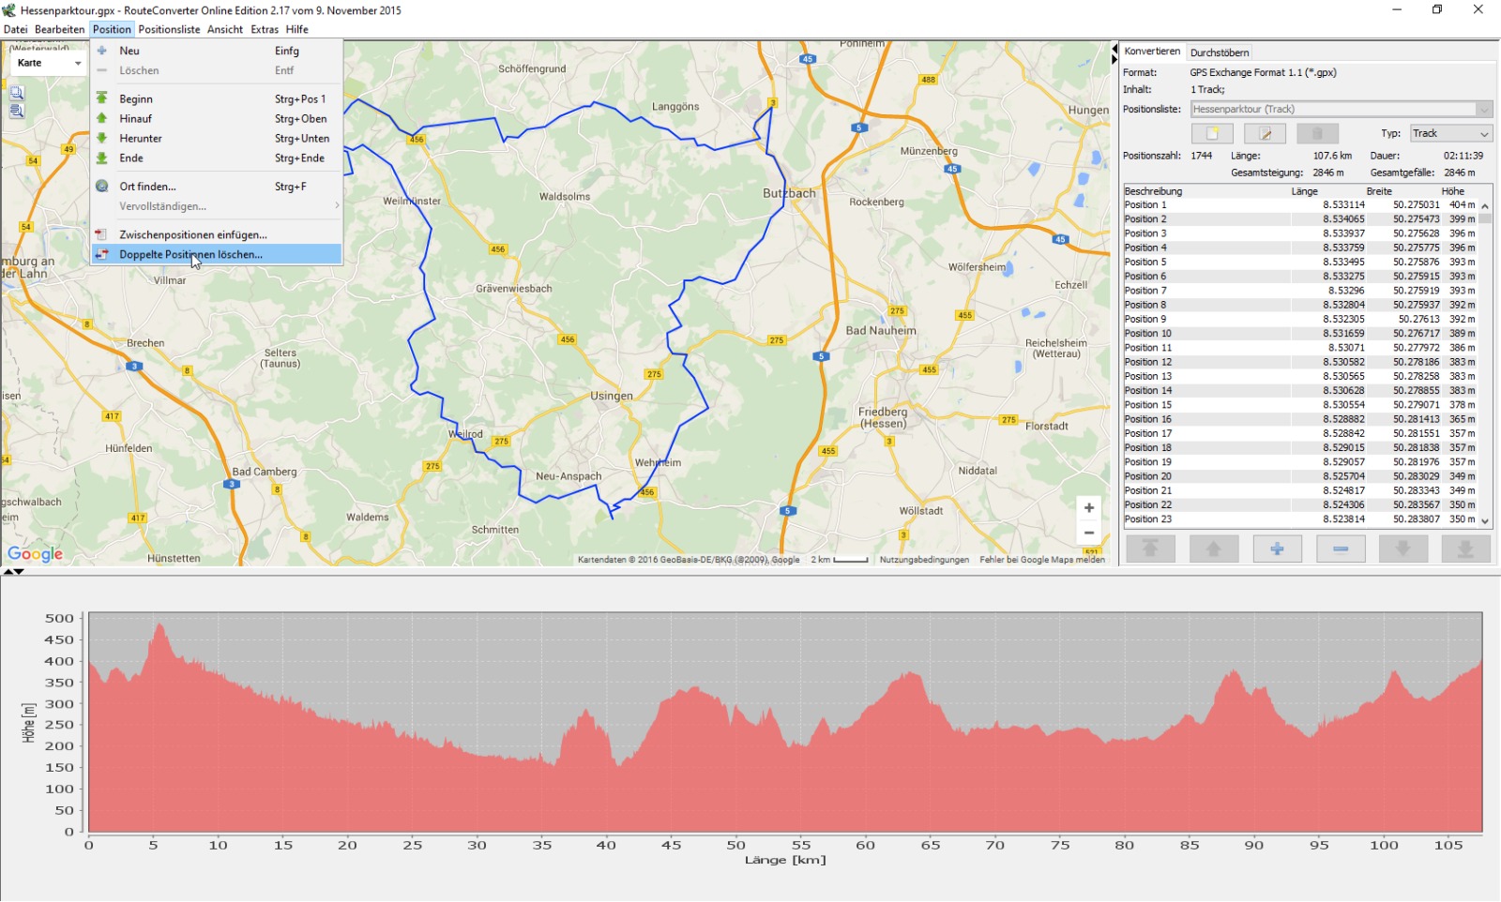
Task: Switch to the Durchstöbern tab
Action: [1219, 53]
